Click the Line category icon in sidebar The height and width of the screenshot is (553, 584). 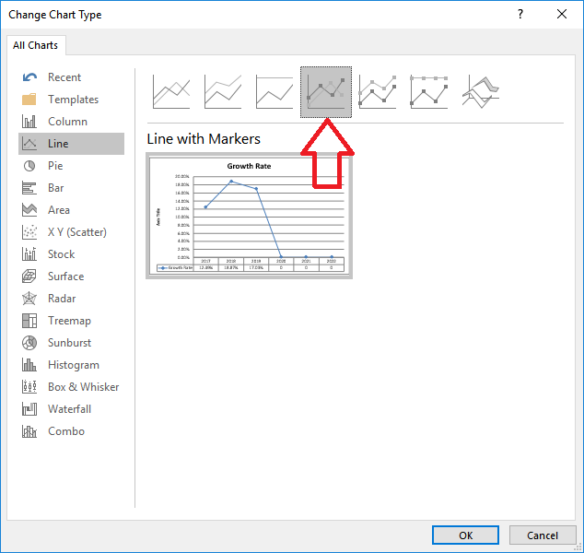point(29,144)
